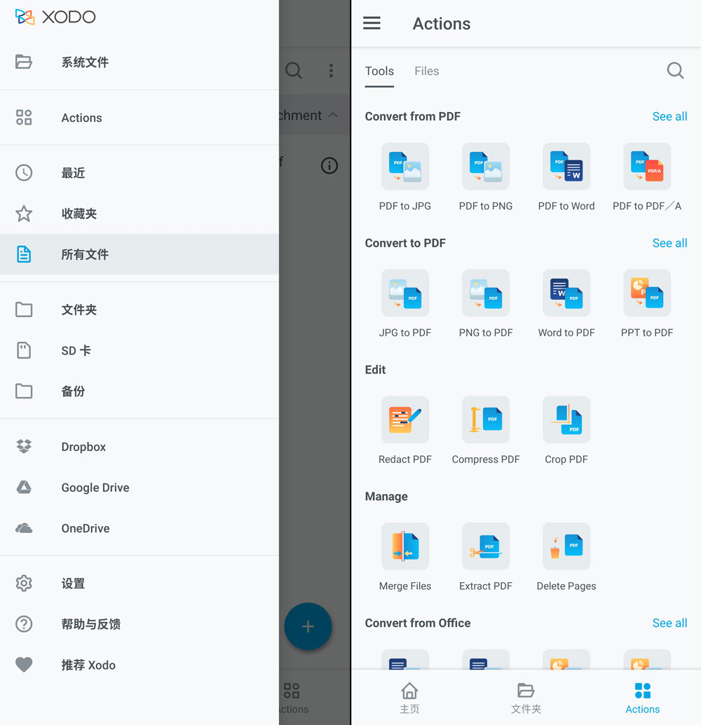This screenshot has height=725, width=701.
Task: See all Convert from Office tools
Action: [x=669, y=623]
